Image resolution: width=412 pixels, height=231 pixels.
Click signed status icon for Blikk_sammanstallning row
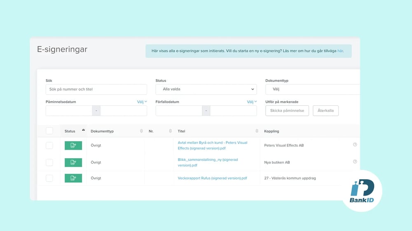73,162
